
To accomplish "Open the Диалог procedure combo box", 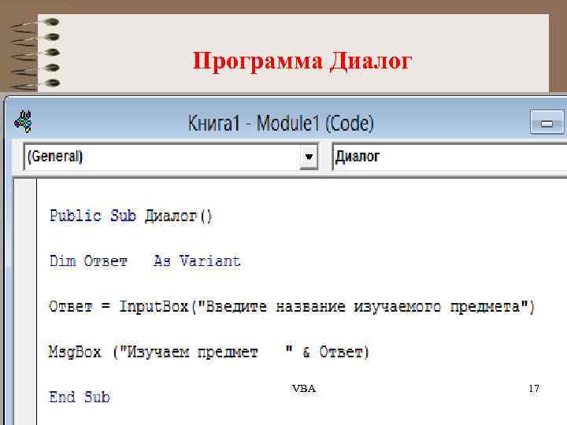I will 450,157.
